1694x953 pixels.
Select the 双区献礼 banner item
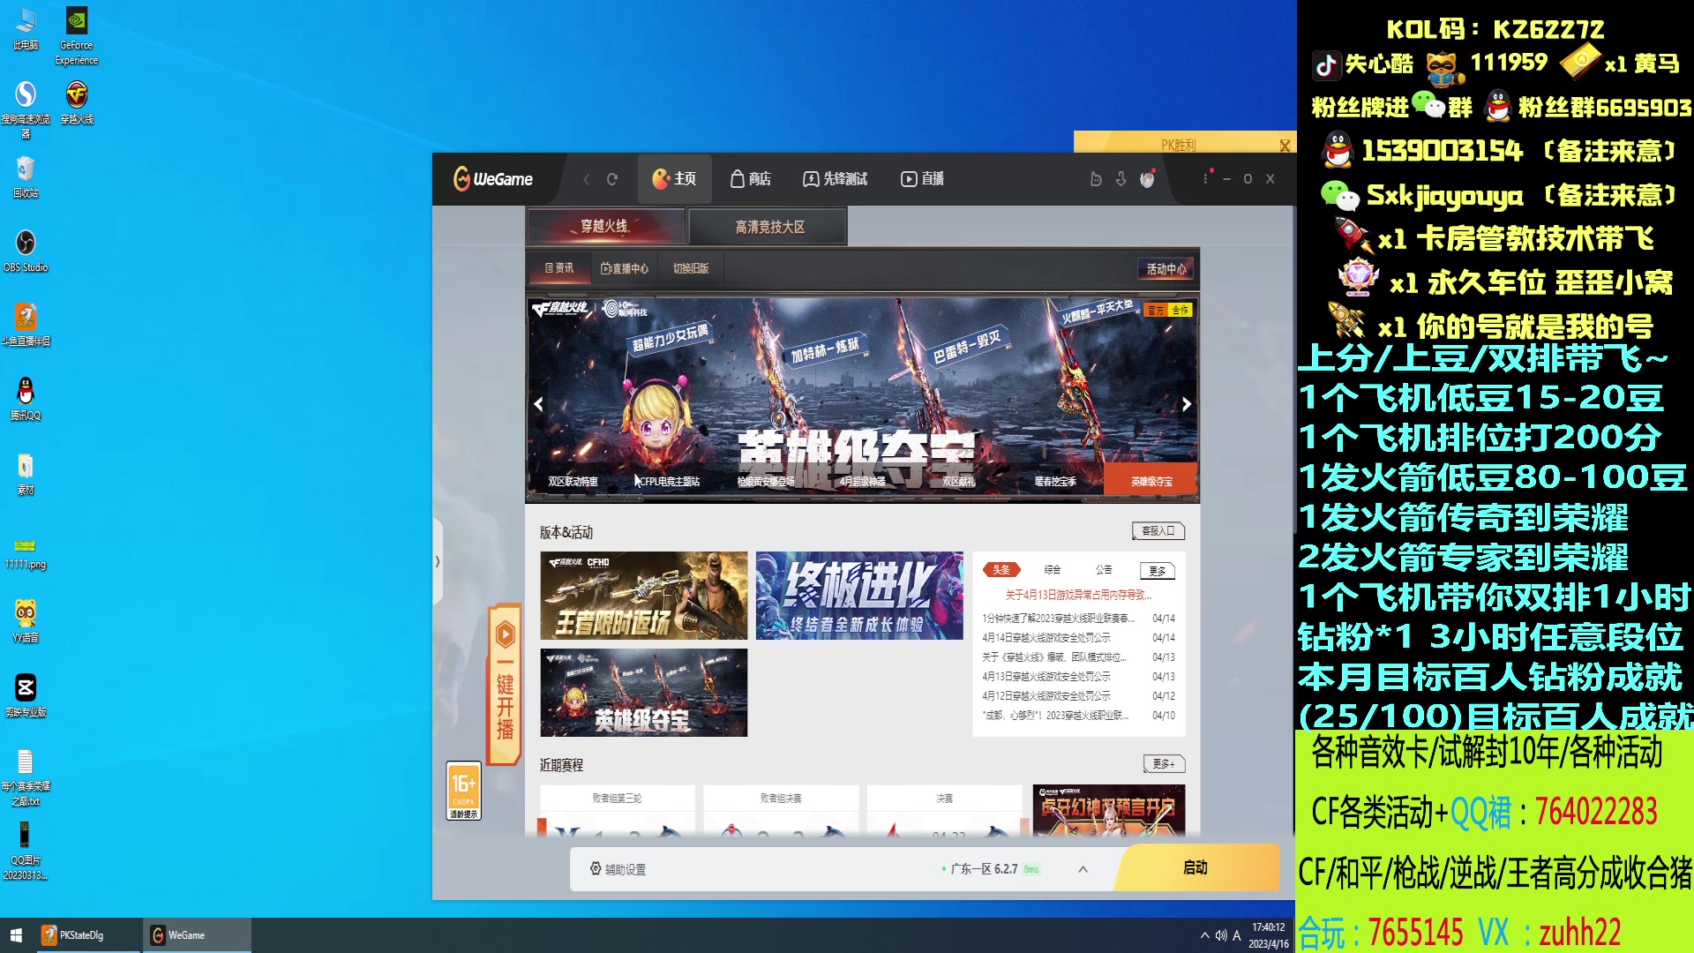click(x=958, y=482)
